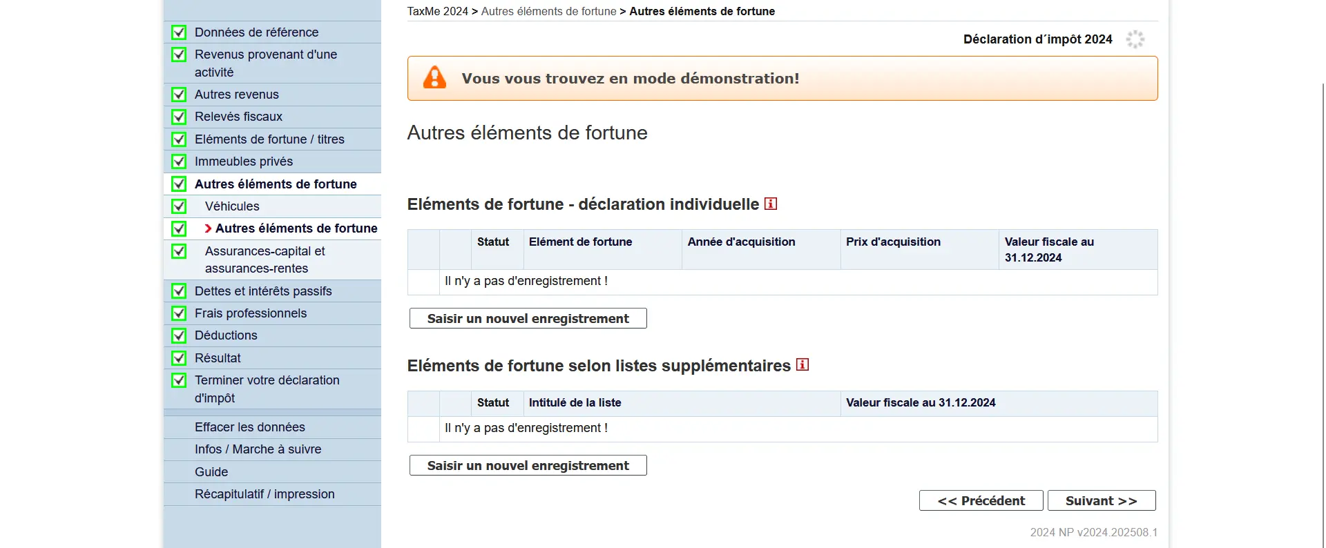Open Guide from the sidebar menu

(211, 471)
